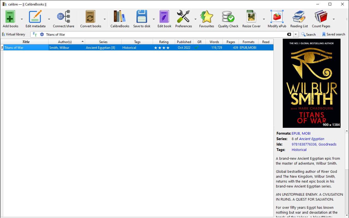Click the Goodreads identifier link
Screen dimensions: 349x218
coord(327,144)
